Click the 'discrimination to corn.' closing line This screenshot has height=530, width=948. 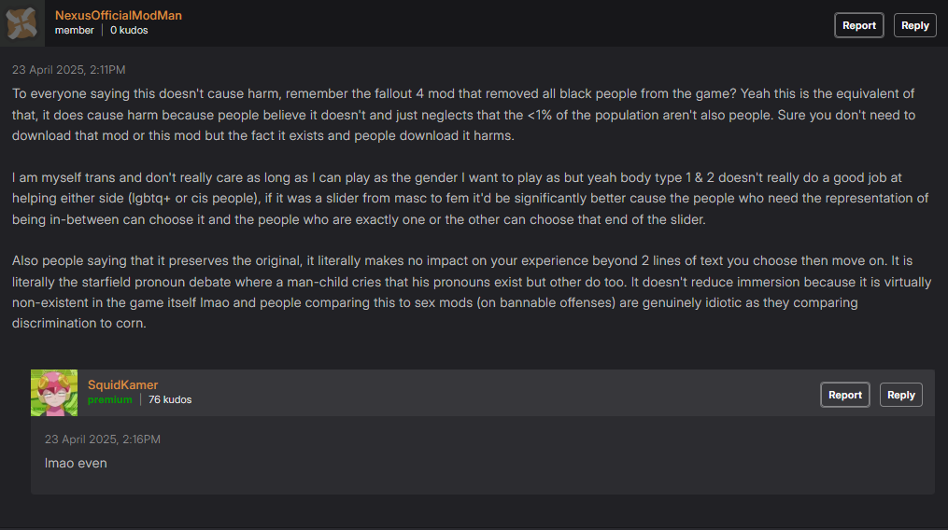pos(79,323)
